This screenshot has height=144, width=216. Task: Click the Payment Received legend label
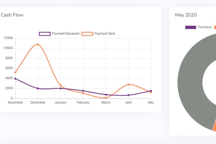coord(65,34)
